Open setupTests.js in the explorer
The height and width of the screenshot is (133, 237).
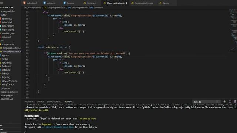coord(8,85)
